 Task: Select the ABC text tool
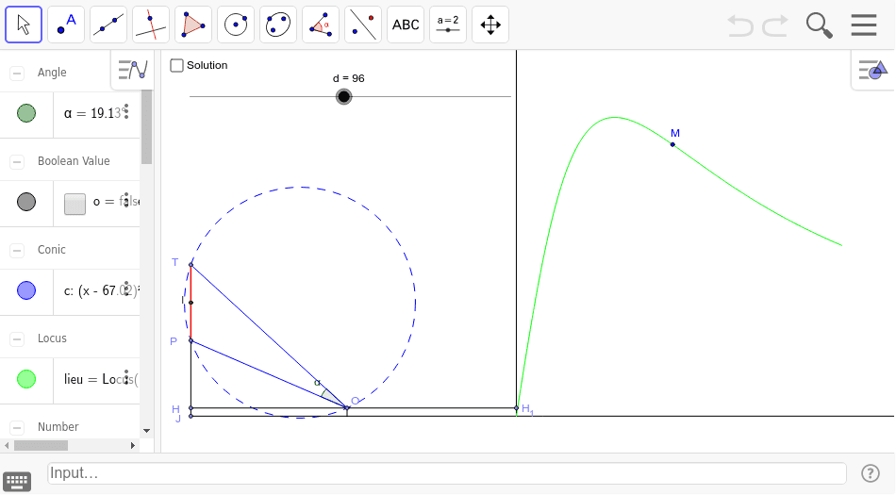pos(406,25)
